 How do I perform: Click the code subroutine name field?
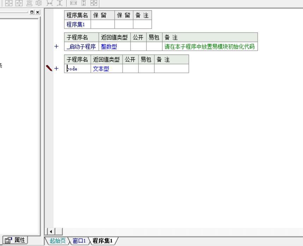(77, 69)
